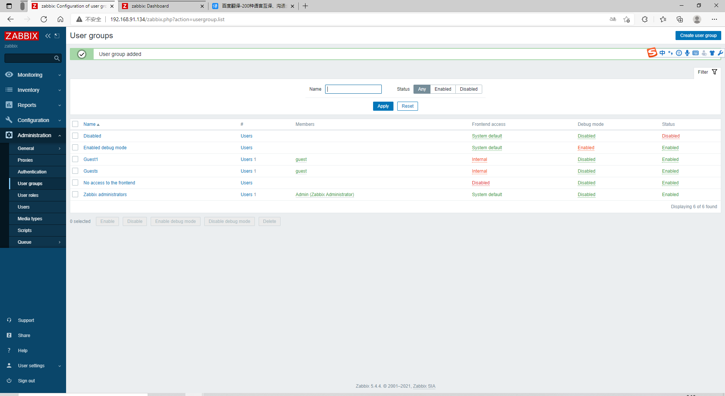725x396 pixels.
Task: Click the input method microphone icon
Action: pyautogui.click(x=687, y=53)
